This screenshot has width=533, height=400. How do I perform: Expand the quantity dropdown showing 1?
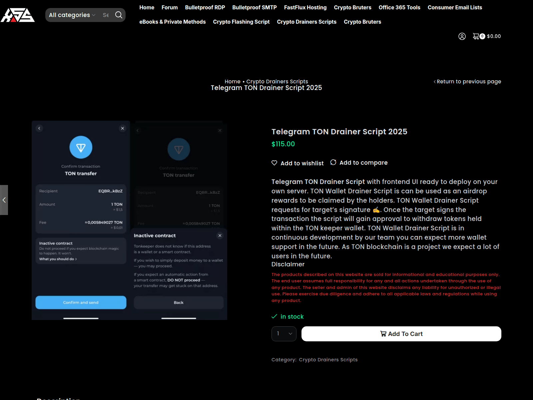[284, 334]
